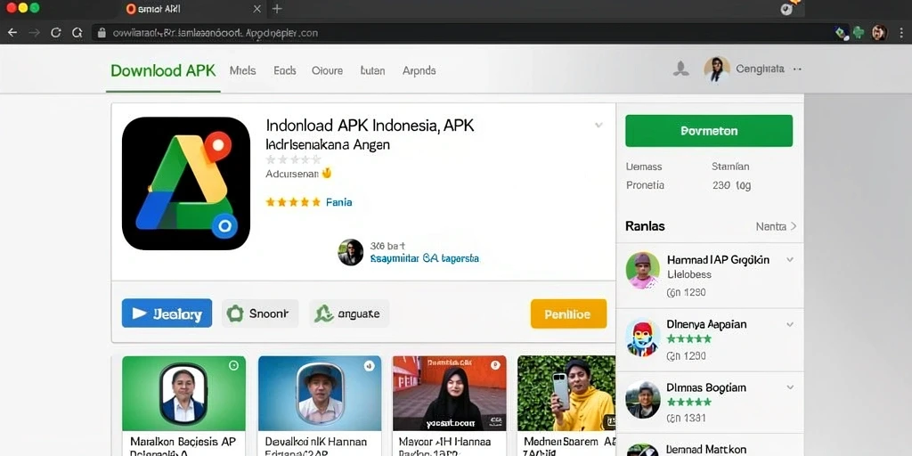Image resolution: width=912 pixels, height=456 pixels.
Task: Close the browser tab with X
Action: point(257,9)
